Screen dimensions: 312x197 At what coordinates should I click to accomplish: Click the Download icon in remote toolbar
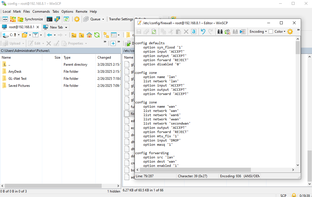tap(128, 43)
